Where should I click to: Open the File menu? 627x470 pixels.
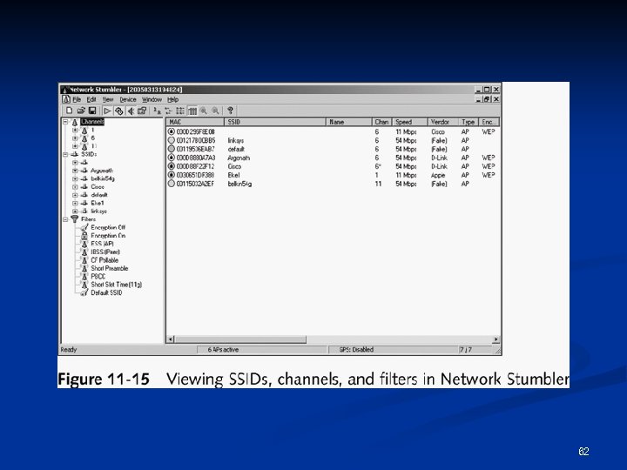77,99
